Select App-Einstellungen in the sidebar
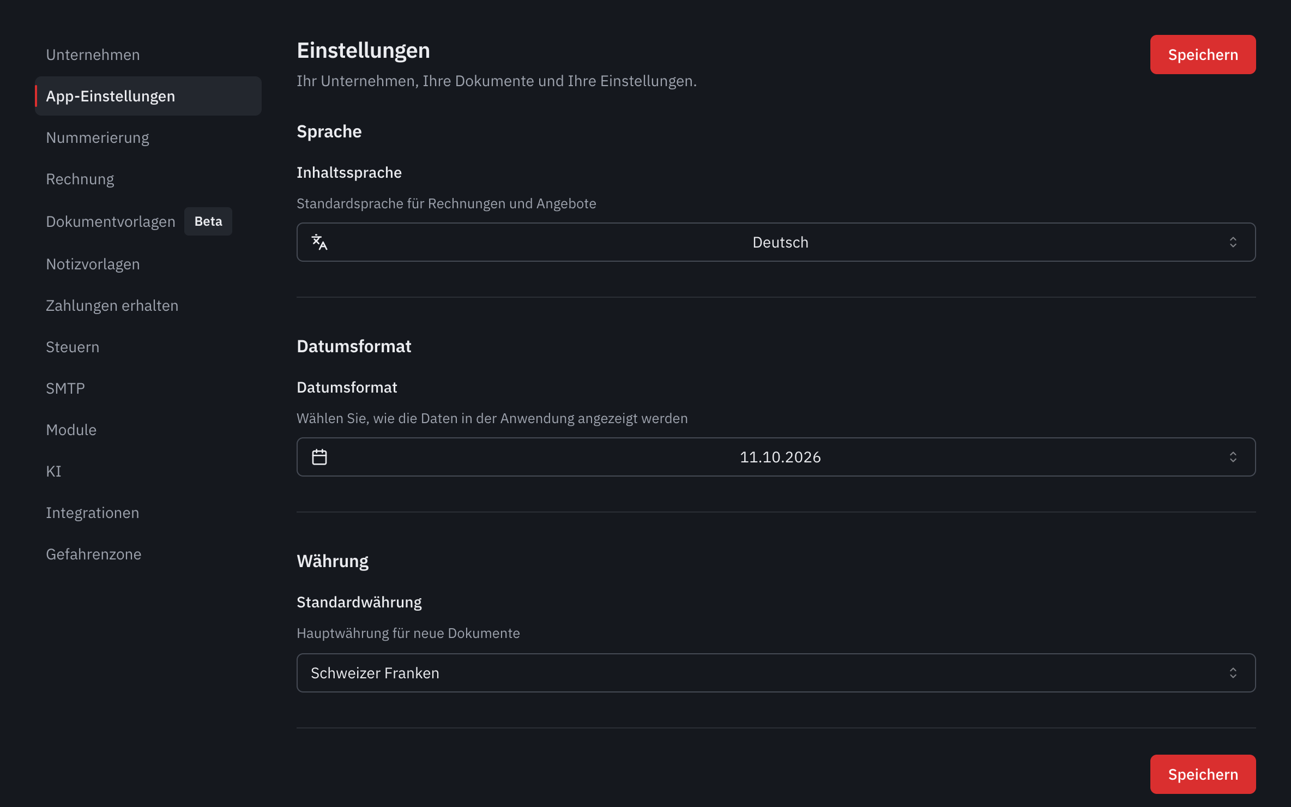The width and height of the screenshot is (1291, 807). 148,96
